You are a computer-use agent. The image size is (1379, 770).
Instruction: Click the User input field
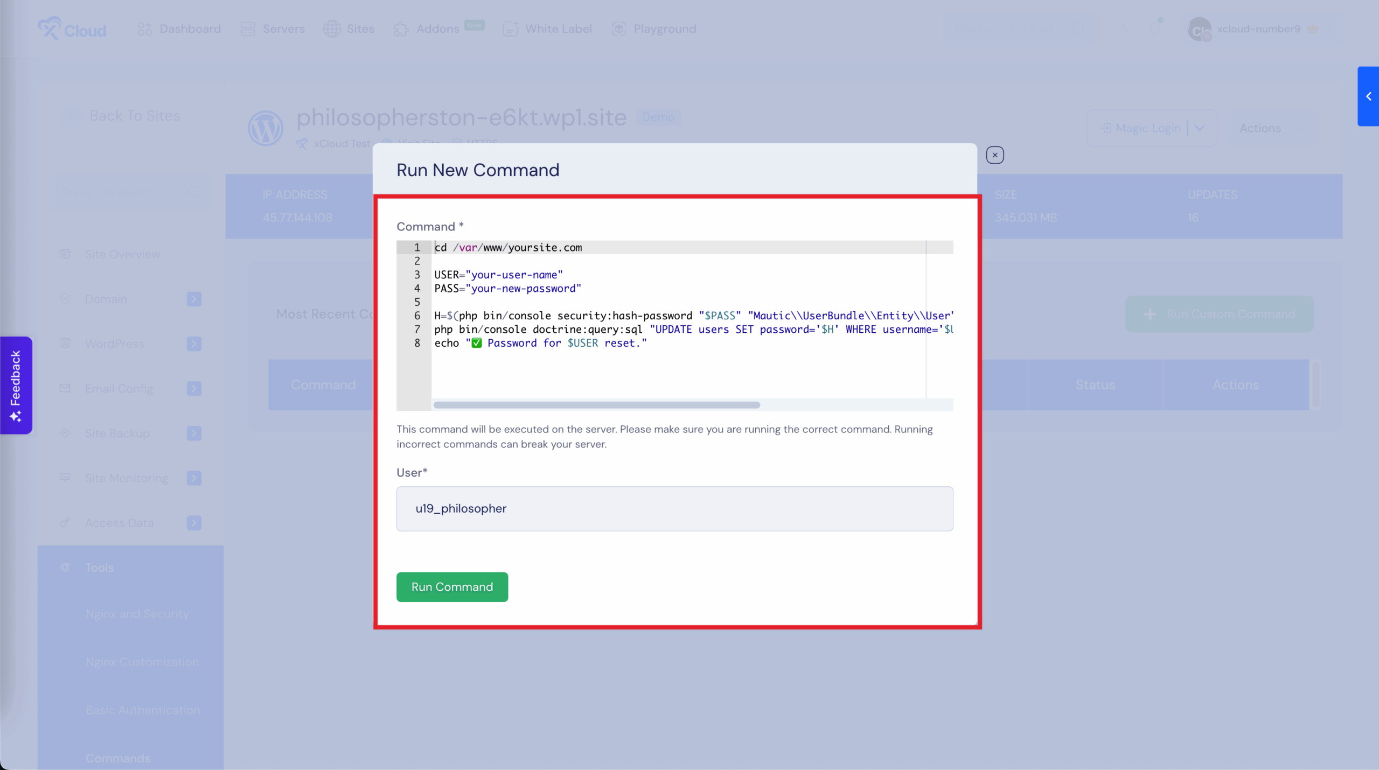(674, 509)
